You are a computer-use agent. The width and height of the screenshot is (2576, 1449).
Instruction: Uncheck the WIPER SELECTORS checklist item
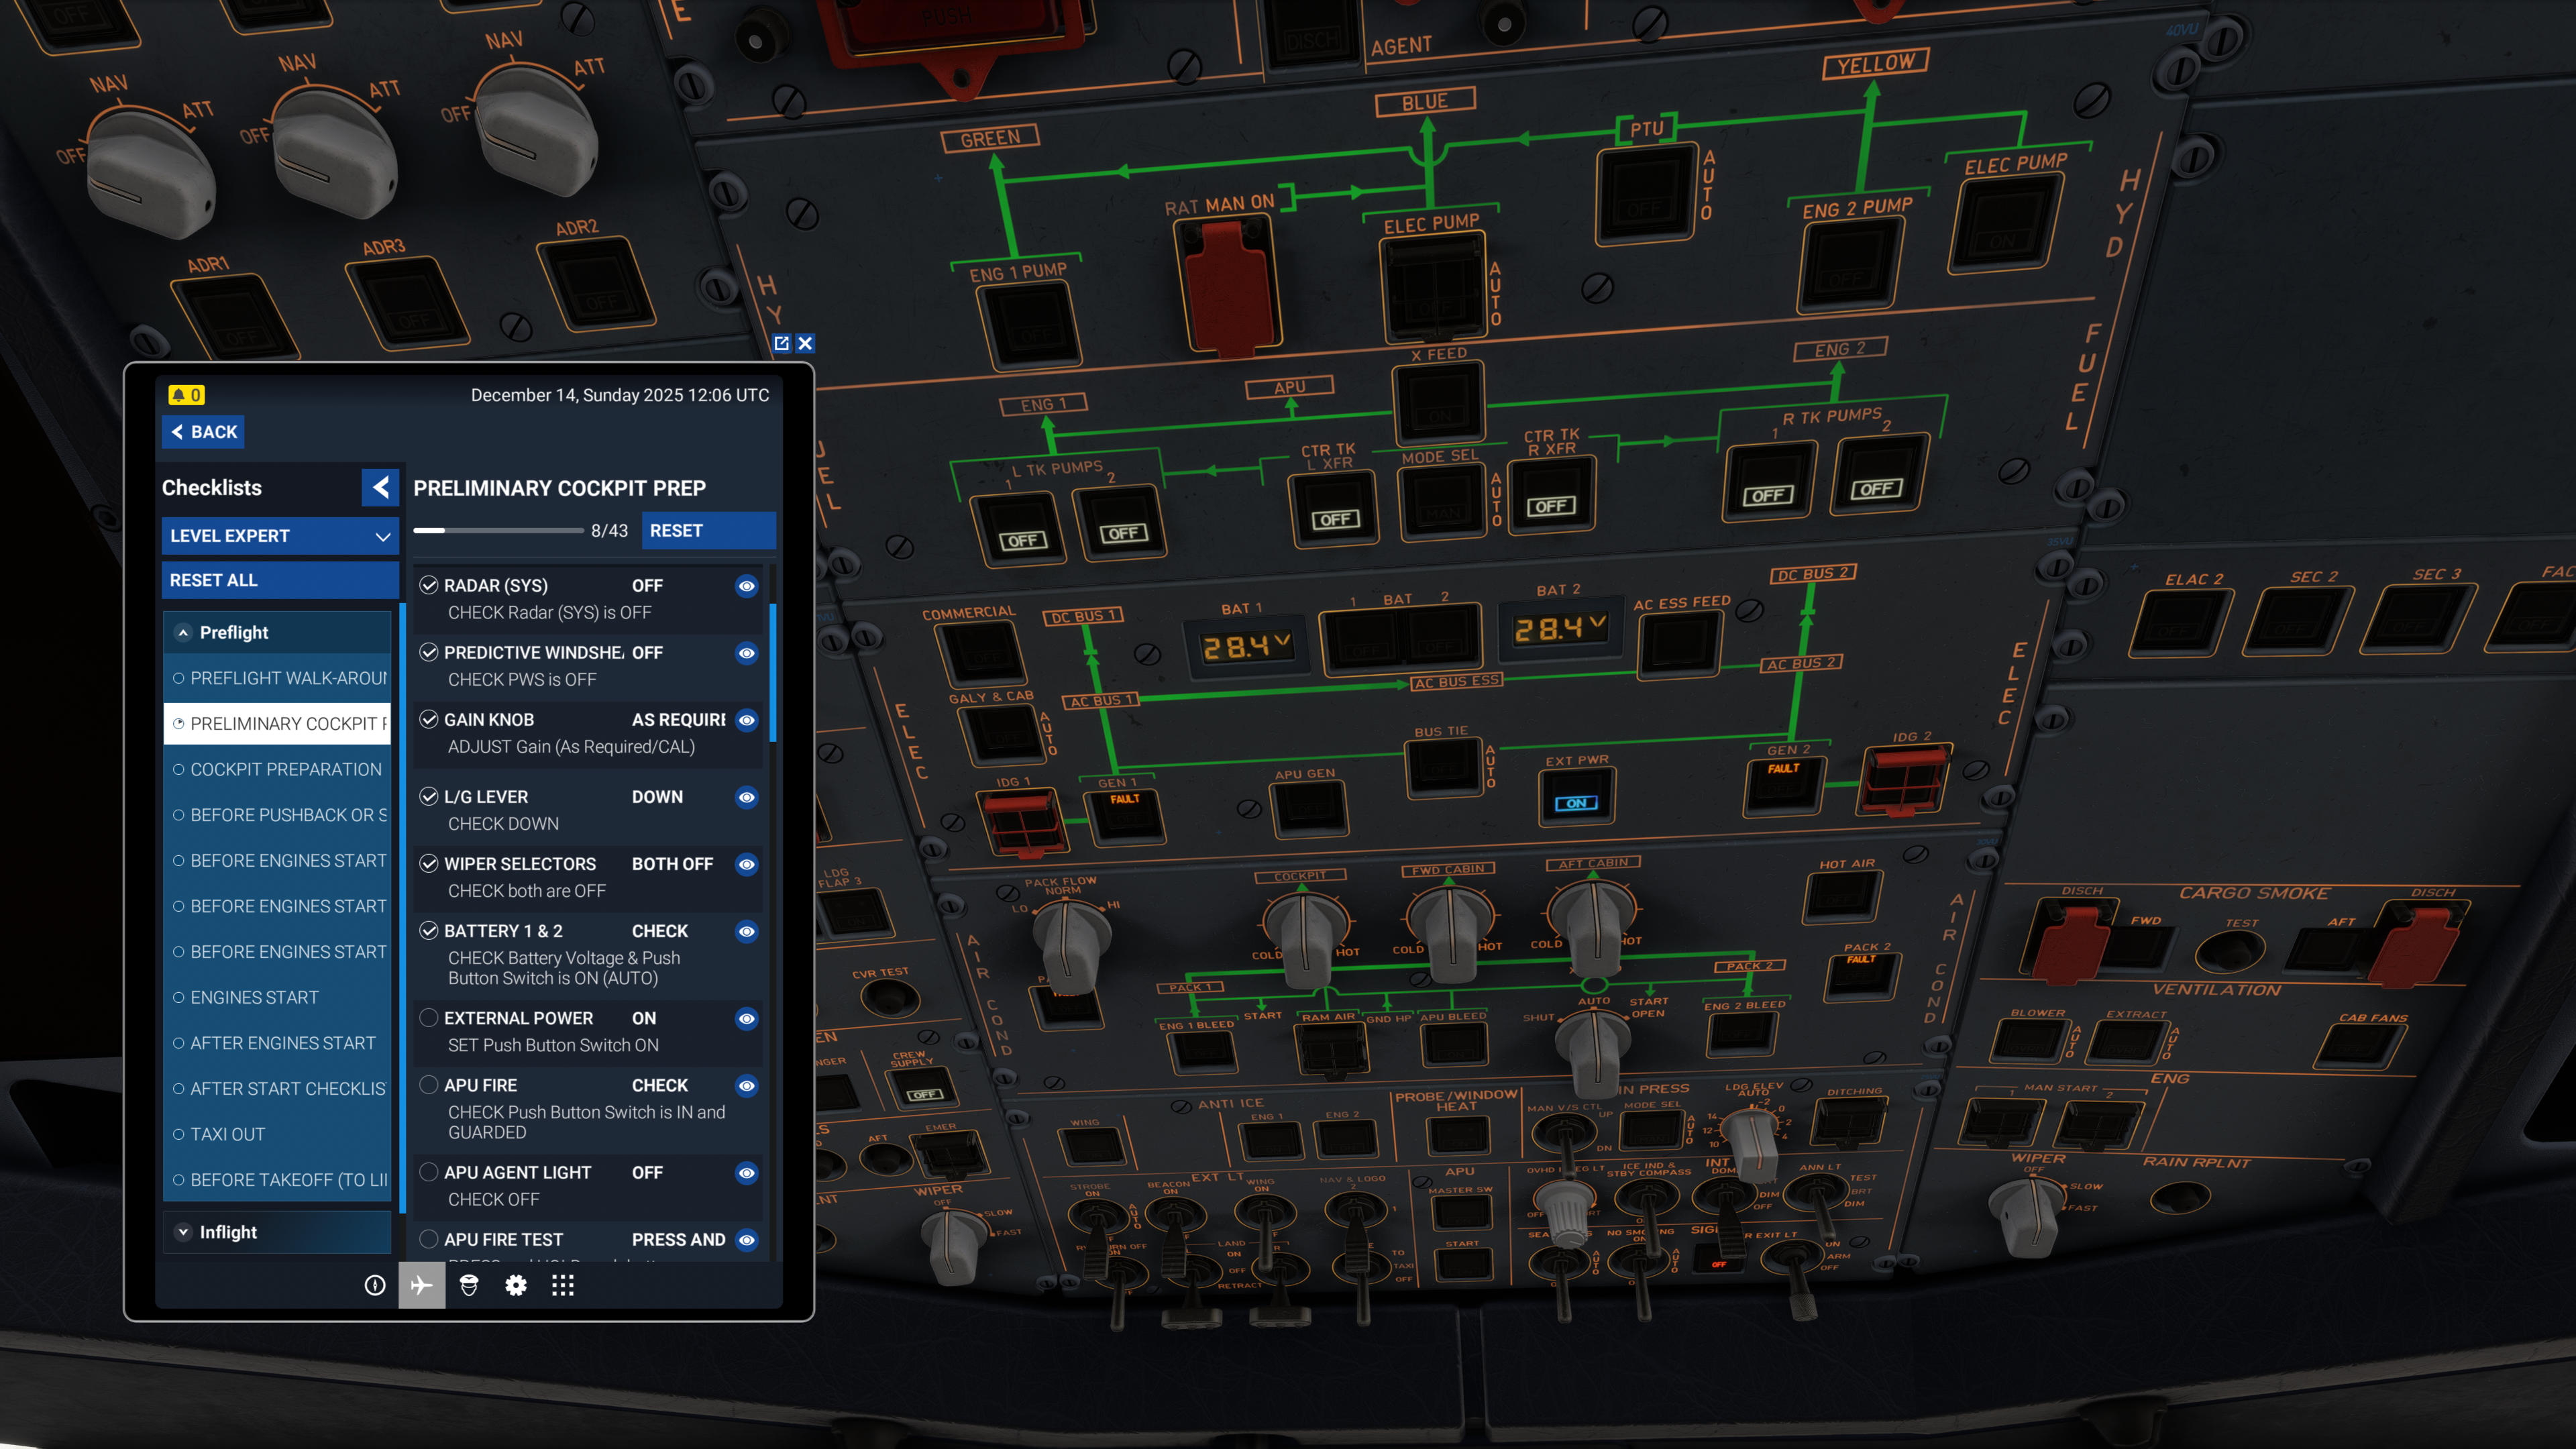(x=429, y=864)
